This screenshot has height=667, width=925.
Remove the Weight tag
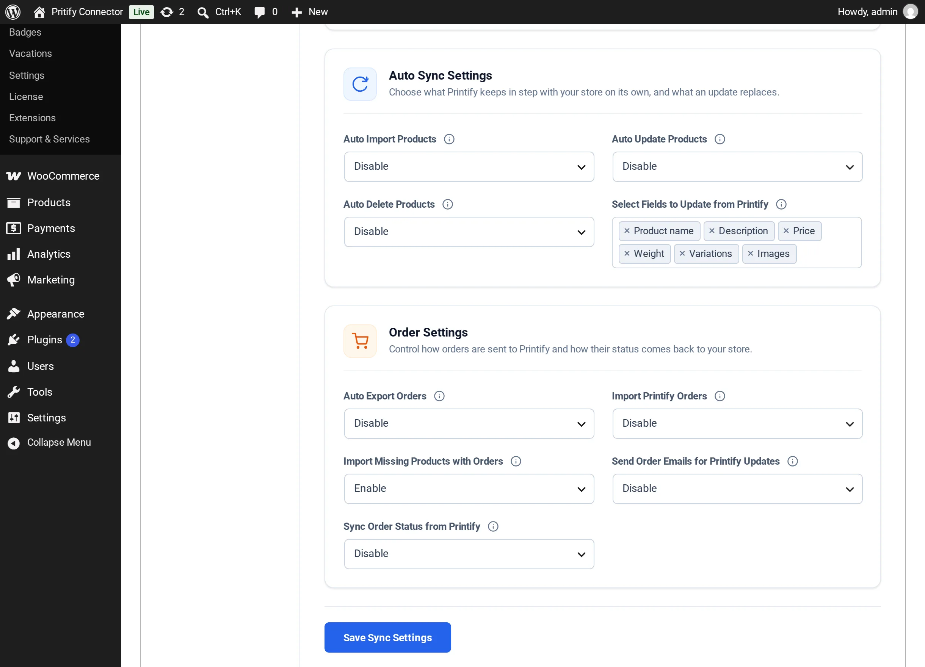[627, 254]
